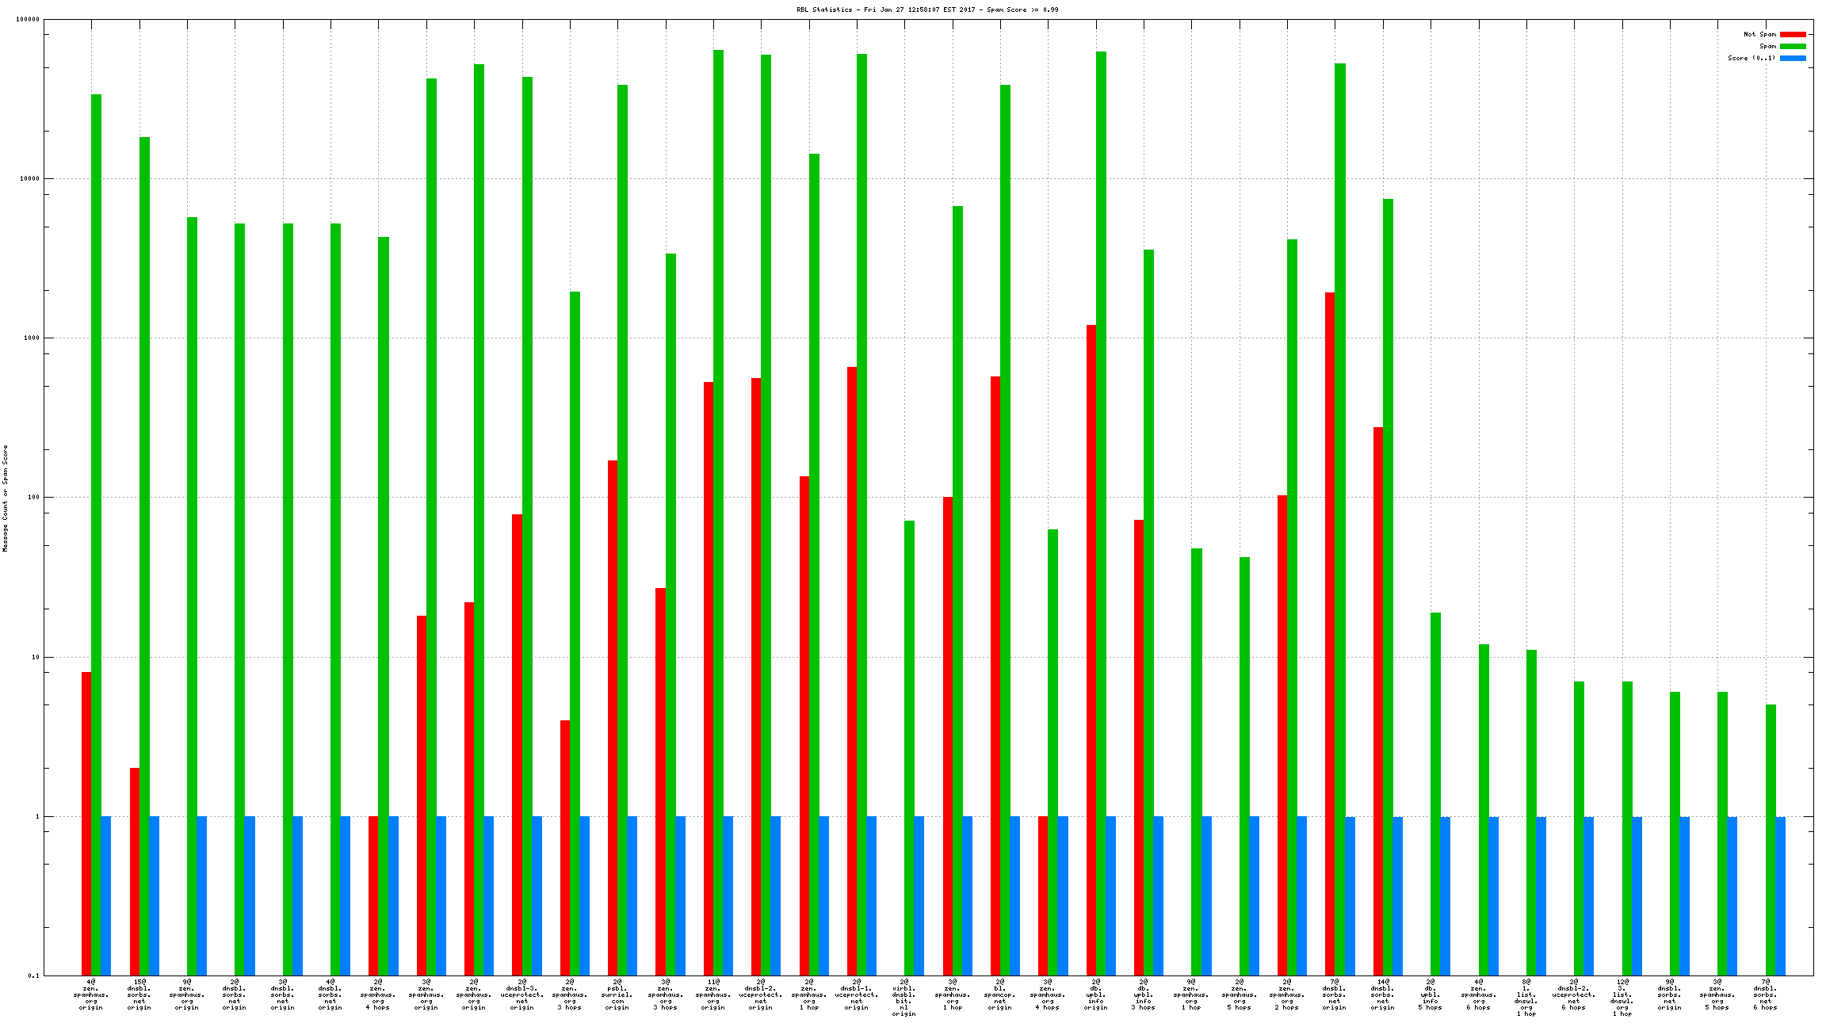Click the red Not Spam legend swatch
The image size is (1826, 1027).
tap(1793, 34)
